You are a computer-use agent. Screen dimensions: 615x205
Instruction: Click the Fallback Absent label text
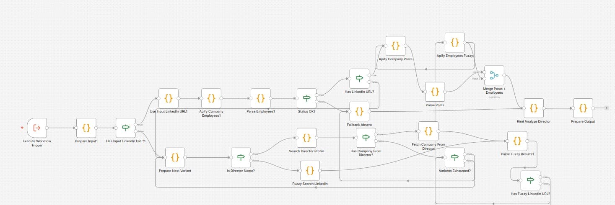[359, 125]
